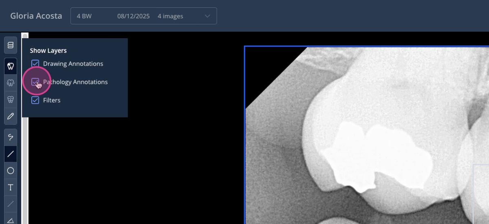
Task: Uncheck the Filters layer checkbox
Action: 35,100
